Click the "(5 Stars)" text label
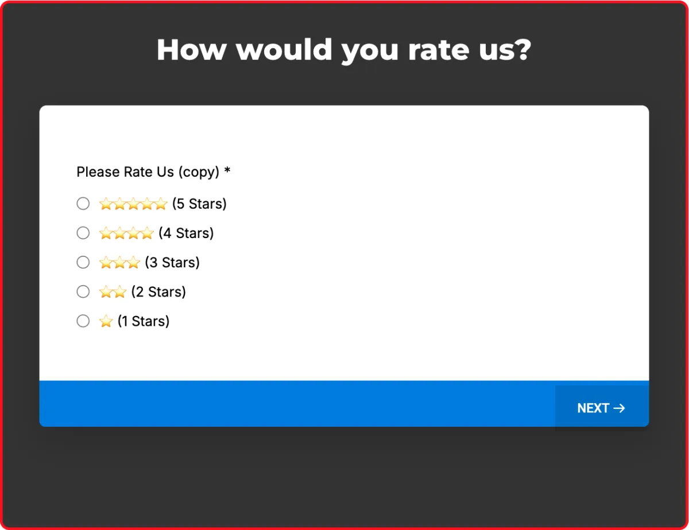Viewport: 689px width, 530px height. pos(199,204)
